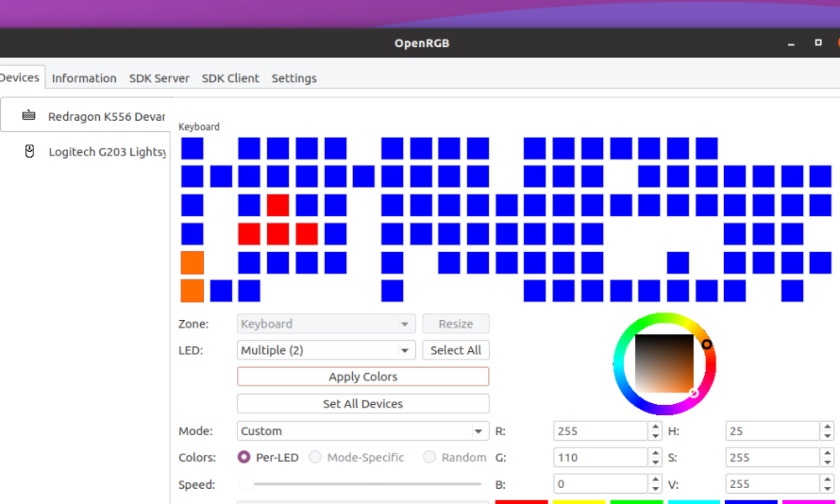Open the Mode dropdown showing Custom
This screenshot has width=840, height=504.
pyautogui.click(x=363, y=431)
